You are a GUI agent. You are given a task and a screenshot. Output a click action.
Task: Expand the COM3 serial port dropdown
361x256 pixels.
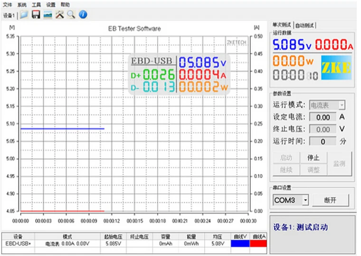point(305,200)
